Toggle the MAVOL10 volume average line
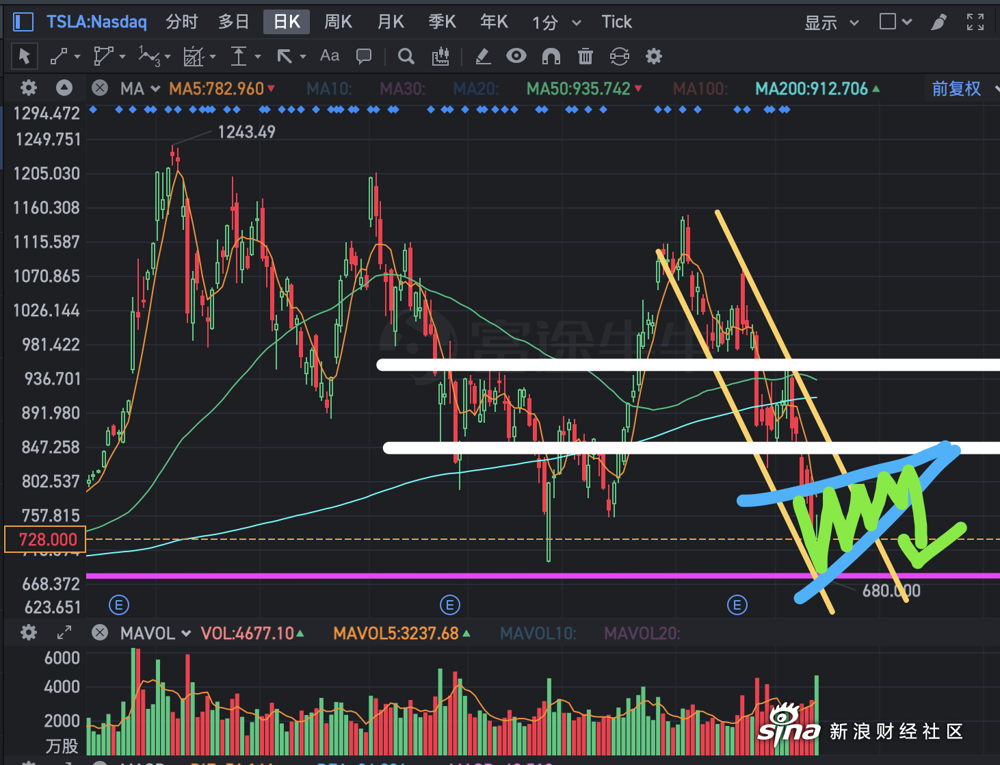The image size is (1000, 765). [x=538, y=633]
